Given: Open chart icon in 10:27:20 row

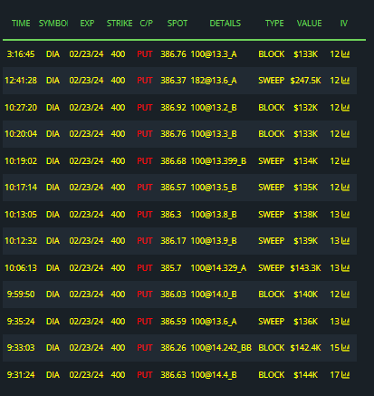Looking at the screenshot, I should 345,108.
